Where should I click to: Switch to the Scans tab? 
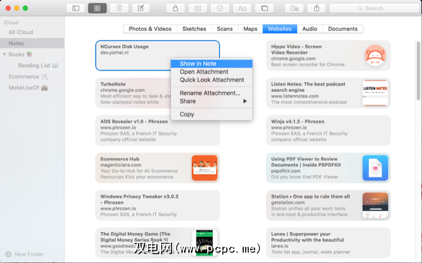(224, 29)
